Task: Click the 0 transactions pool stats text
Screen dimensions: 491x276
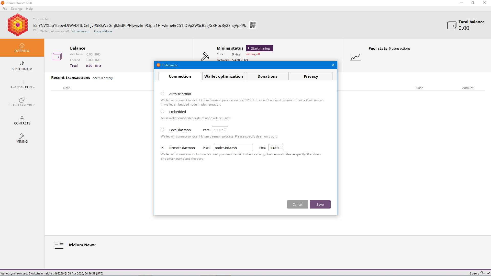Action: 400,48
